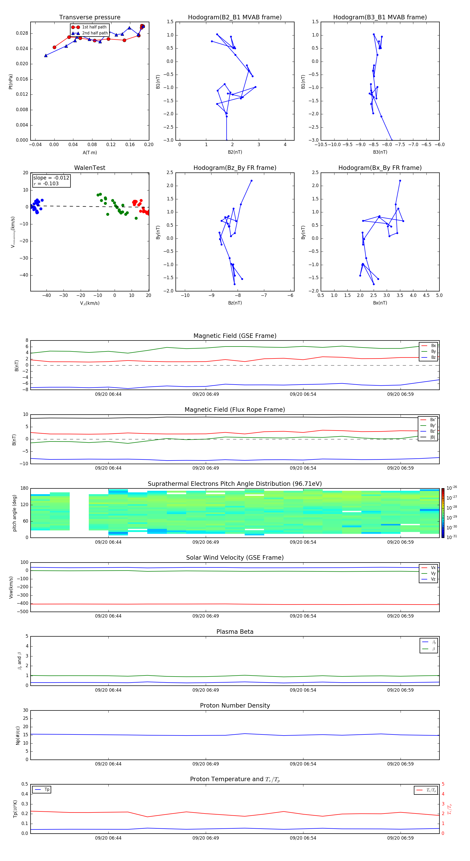Click the "Pt(nPa)" y-axis label
Image resolution: width=470 pixels, height=861 pixels.
(x=11, y=82)
